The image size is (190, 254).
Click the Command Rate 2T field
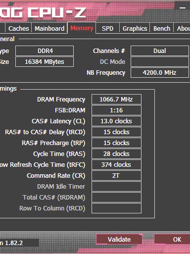tap(116, 176)
